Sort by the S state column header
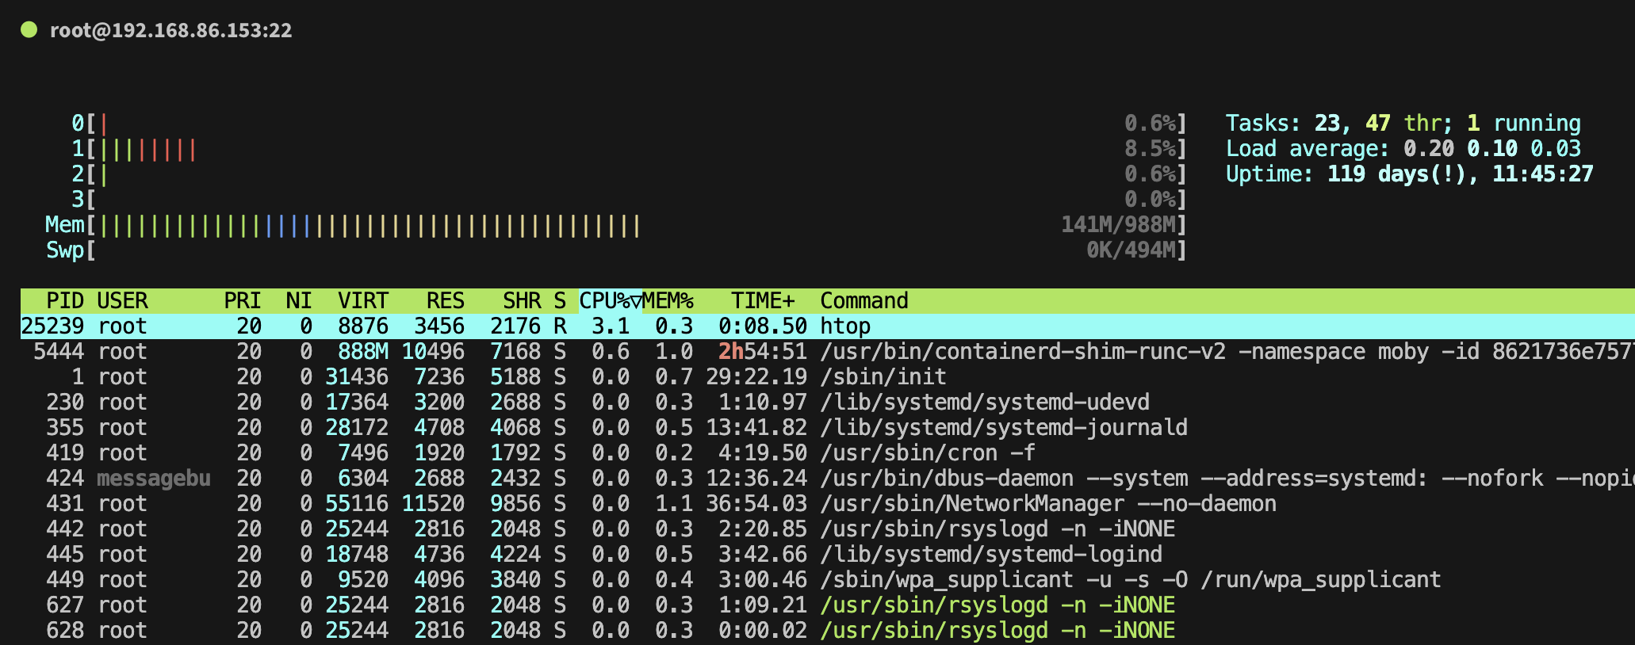The image size is (1635, 645). pyautogui.click(x=560, y=300)
